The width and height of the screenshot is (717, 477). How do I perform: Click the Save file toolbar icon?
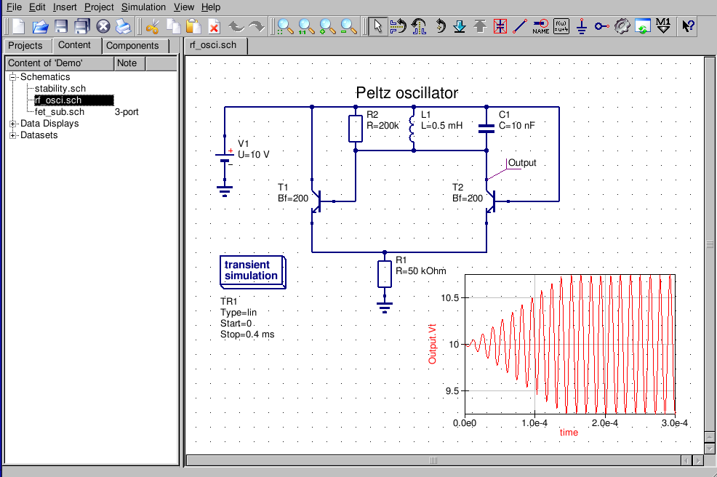click(61, 27)
